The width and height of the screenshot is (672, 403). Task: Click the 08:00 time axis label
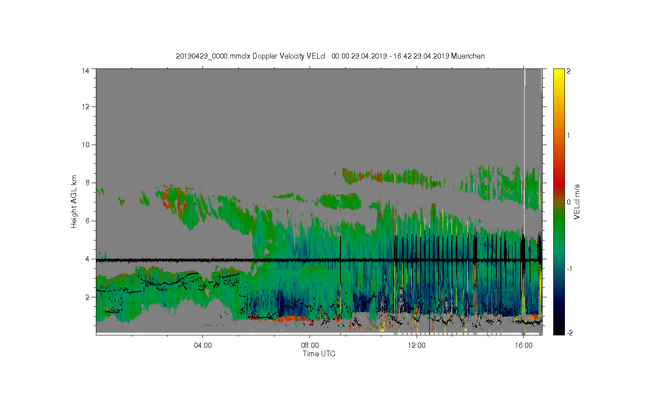pyautogui.click(x=310, y=346)
